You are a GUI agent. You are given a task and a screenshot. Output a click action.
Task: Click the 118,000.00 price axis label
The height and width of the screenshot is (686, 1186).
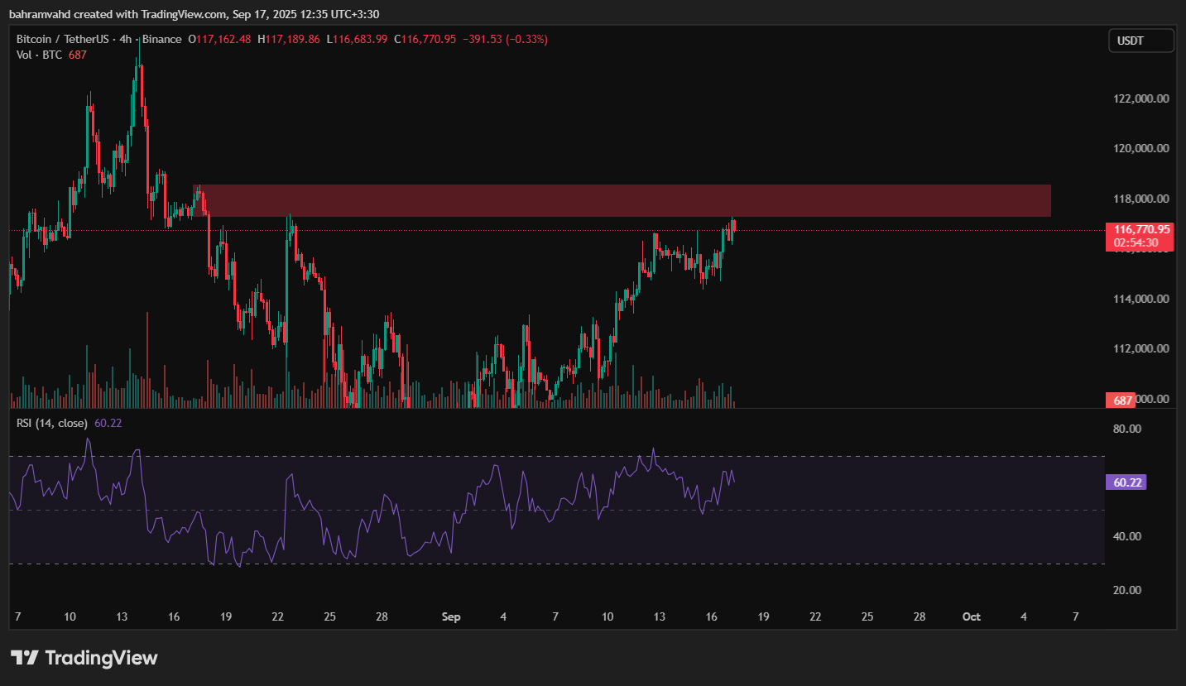pos(1140,199)
